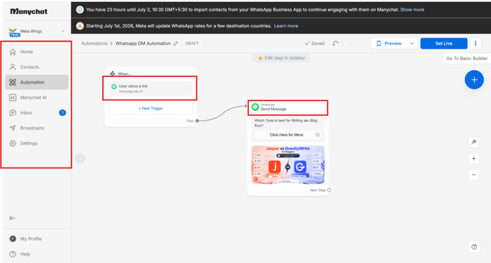Click the Settings gear icon
491x263 pixels.
pos(12,143)
